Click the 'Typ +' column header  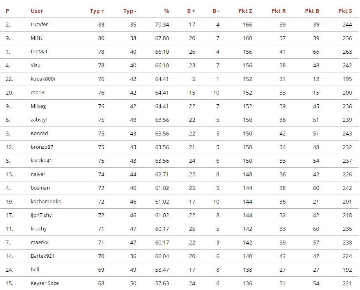point(97,11)
